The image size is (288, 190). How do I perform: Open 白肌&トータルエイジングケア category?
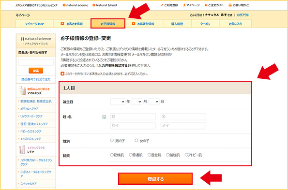tap(36, 174)
